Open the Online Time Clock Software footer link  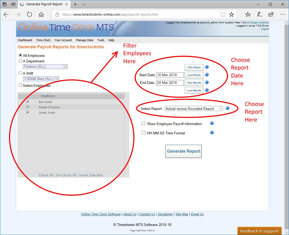[101, 214]
